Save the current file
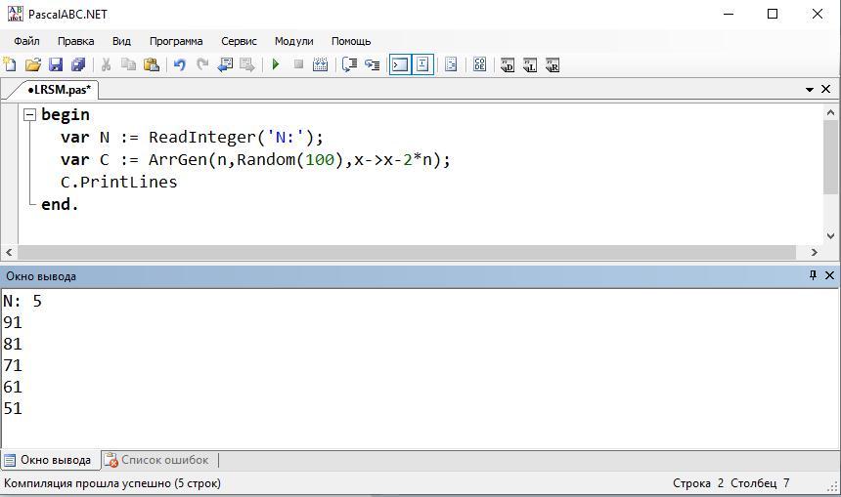Viewport: 841px width, 497px height. [x=56, y=64]
